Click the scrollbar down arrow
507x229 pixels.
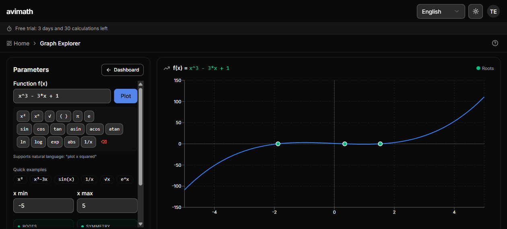(x=140, y=224)
